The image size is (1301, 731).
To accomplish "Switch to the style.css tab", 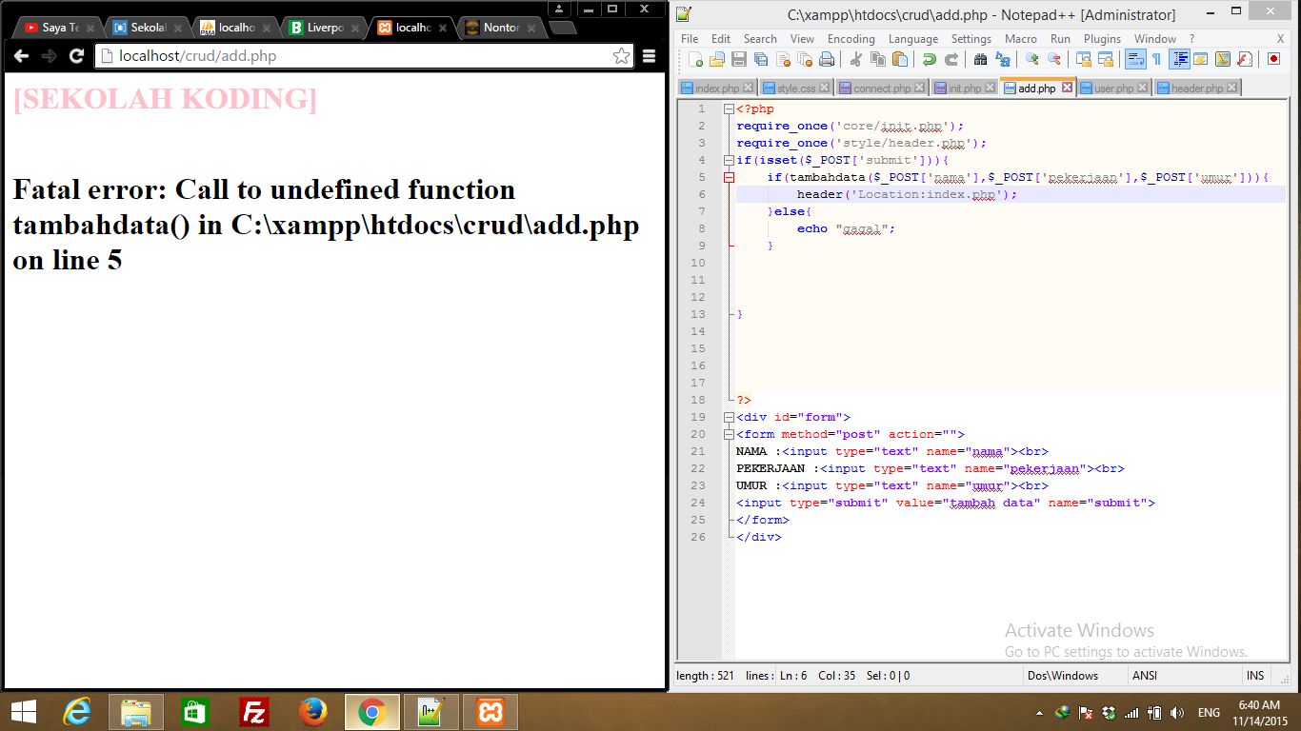I will 796,88.
